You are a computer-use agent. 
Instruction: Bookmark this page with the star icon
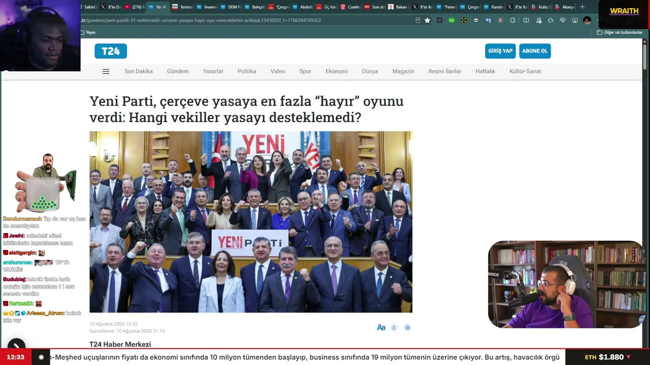pos(427,20)
